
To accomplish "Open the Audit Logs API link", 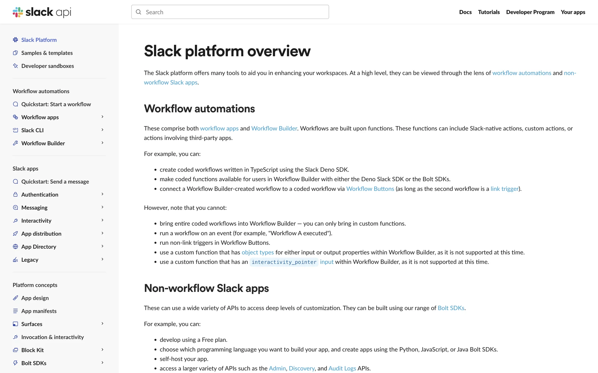I will coord(342,369).
